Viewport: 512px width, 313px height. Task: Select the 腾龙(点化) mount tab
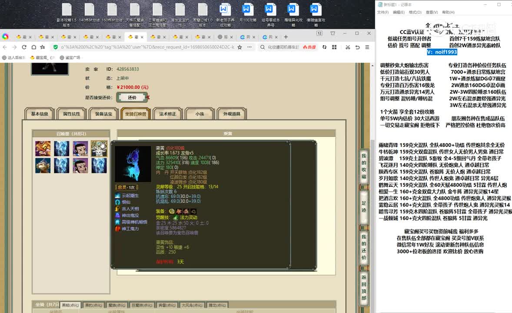click(217, 305)
